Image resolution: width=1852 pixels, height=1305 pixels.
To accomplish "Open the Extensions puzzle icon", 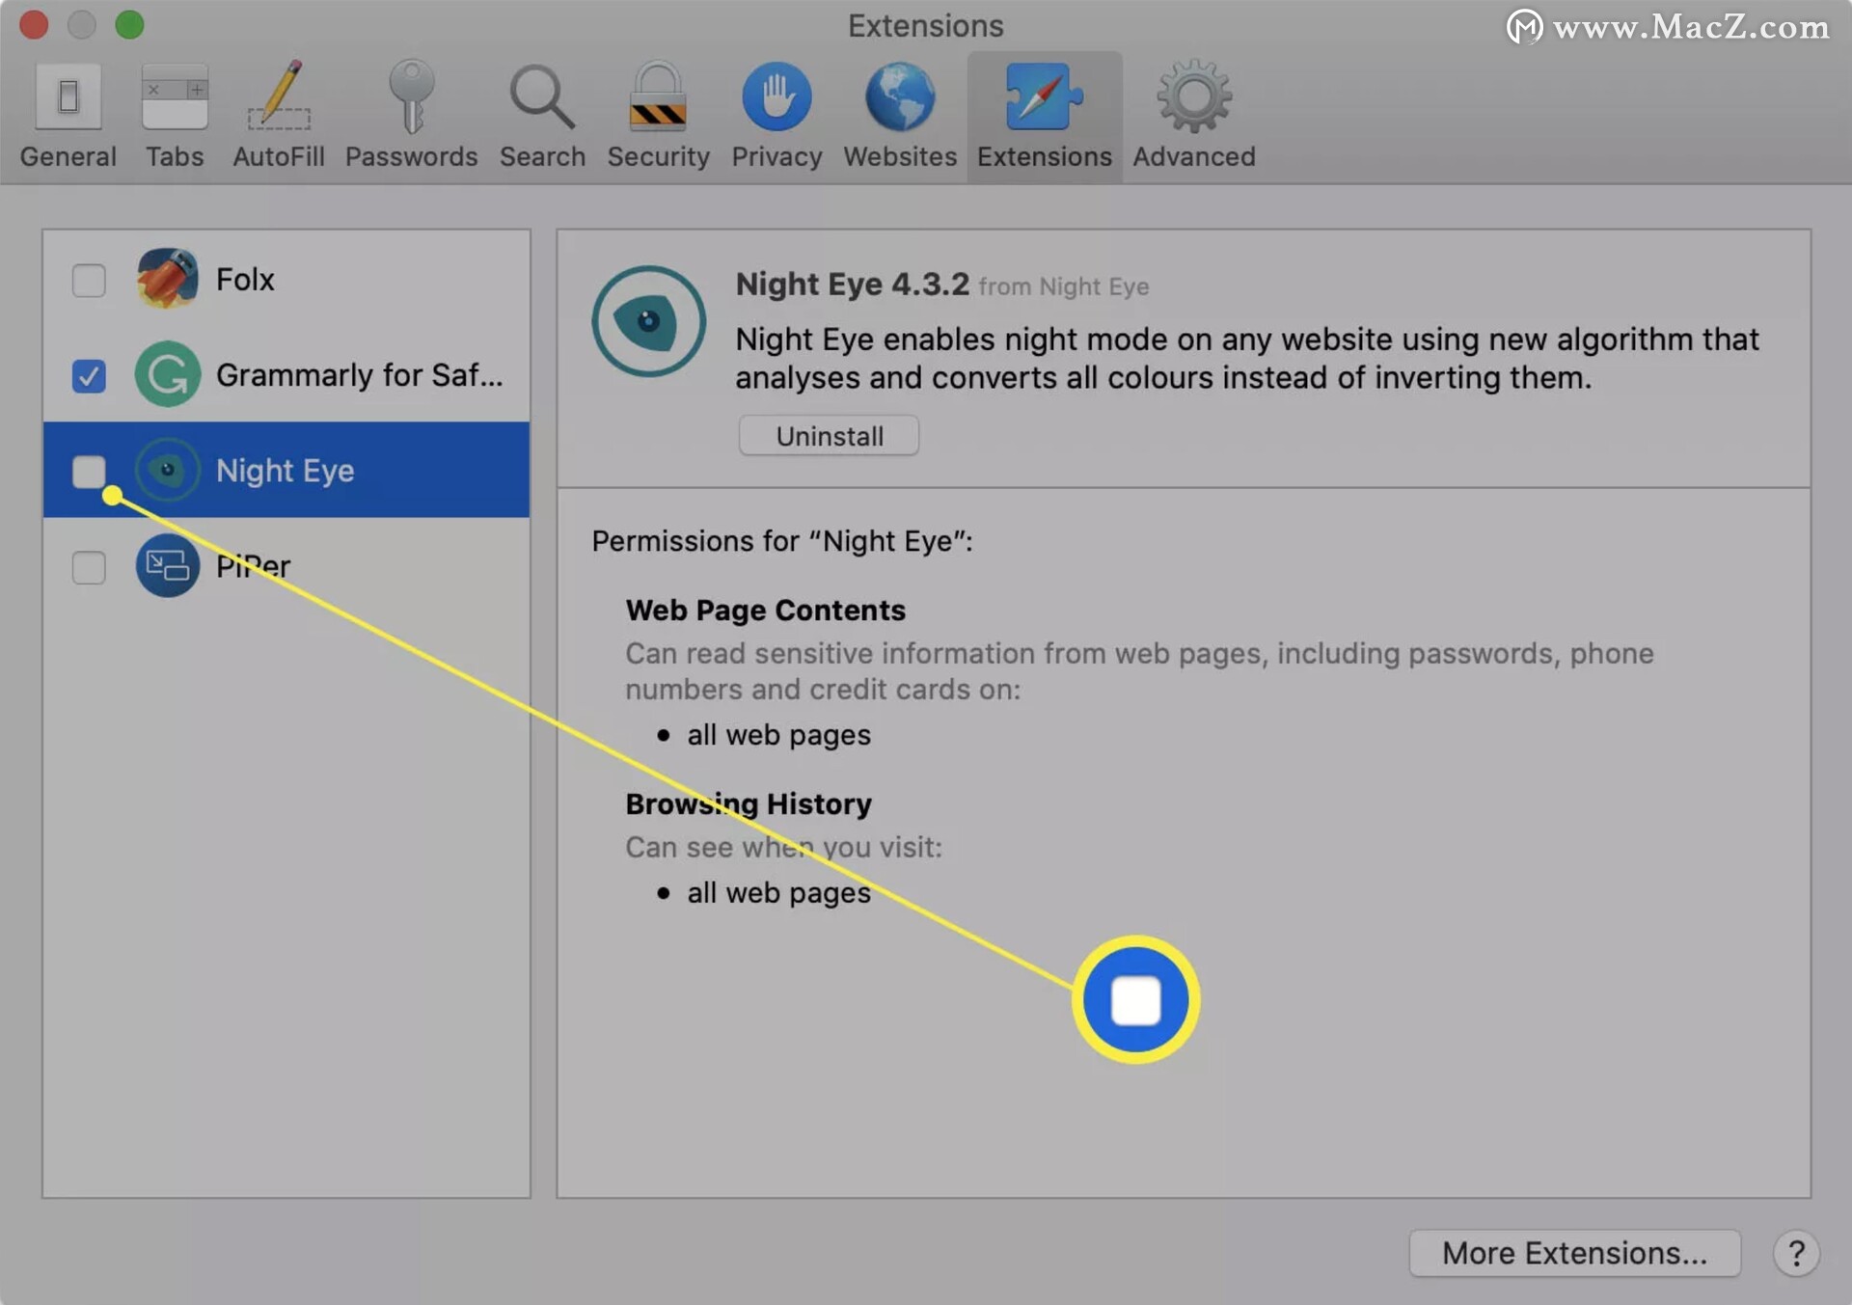I will 1044,96.
